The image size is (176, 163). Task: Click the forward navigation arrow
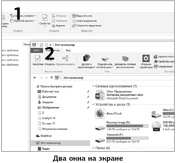(x=41, y=78)
